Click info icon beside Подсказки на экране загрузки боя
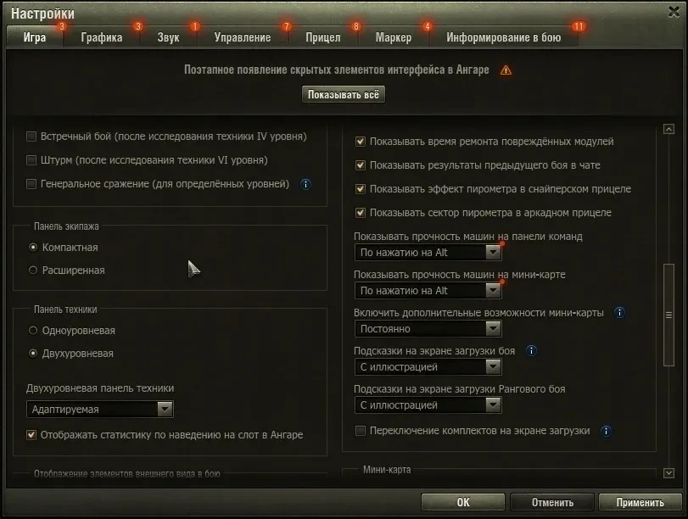This screenshot has height=519, width=688. pos(531,351)
